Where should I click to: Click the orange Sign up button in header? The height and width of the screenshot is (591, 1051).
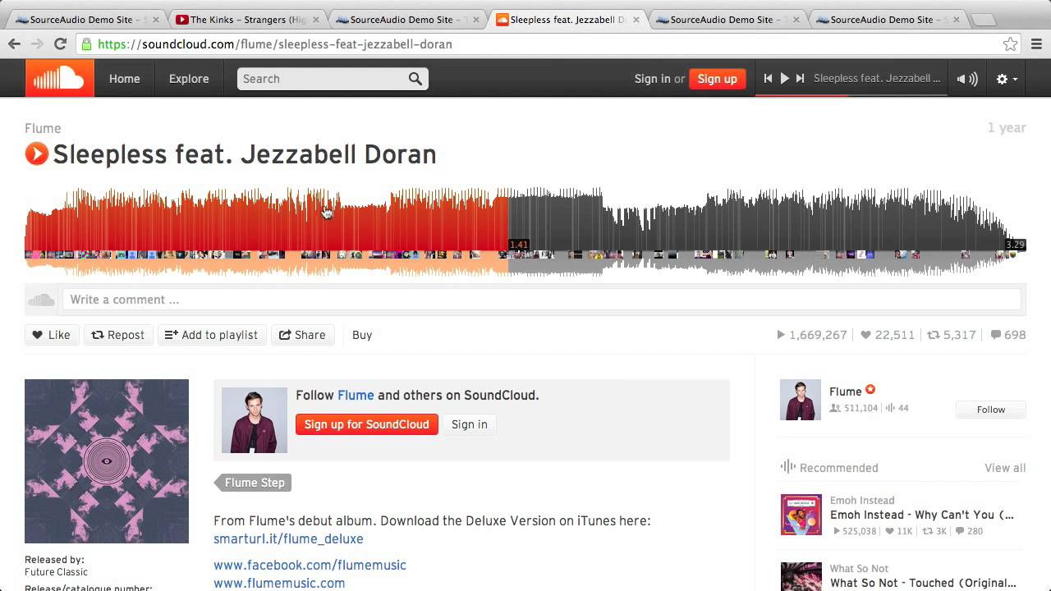pyautogui.click(x=717, y=79)
